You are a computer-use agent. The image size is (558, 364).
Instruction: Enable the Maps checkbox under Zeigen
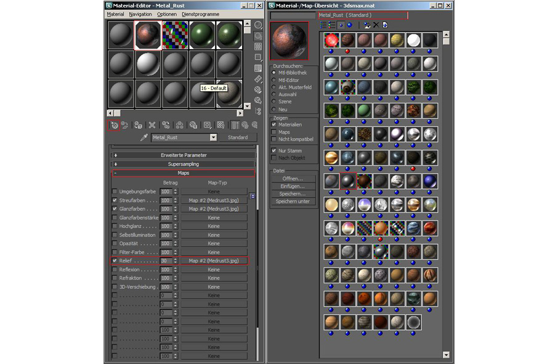[x=274, y=132]
